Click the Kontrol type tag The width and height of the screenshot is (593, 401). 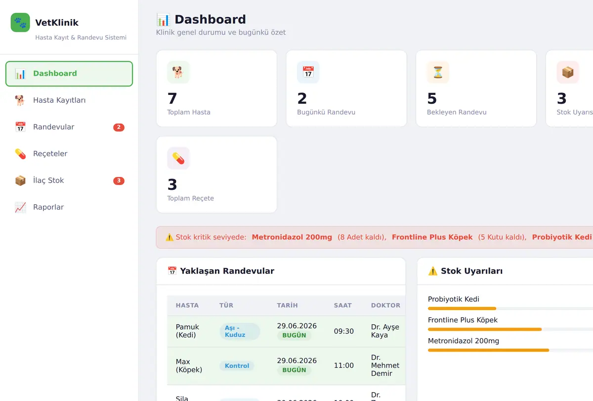coord(237,366)
